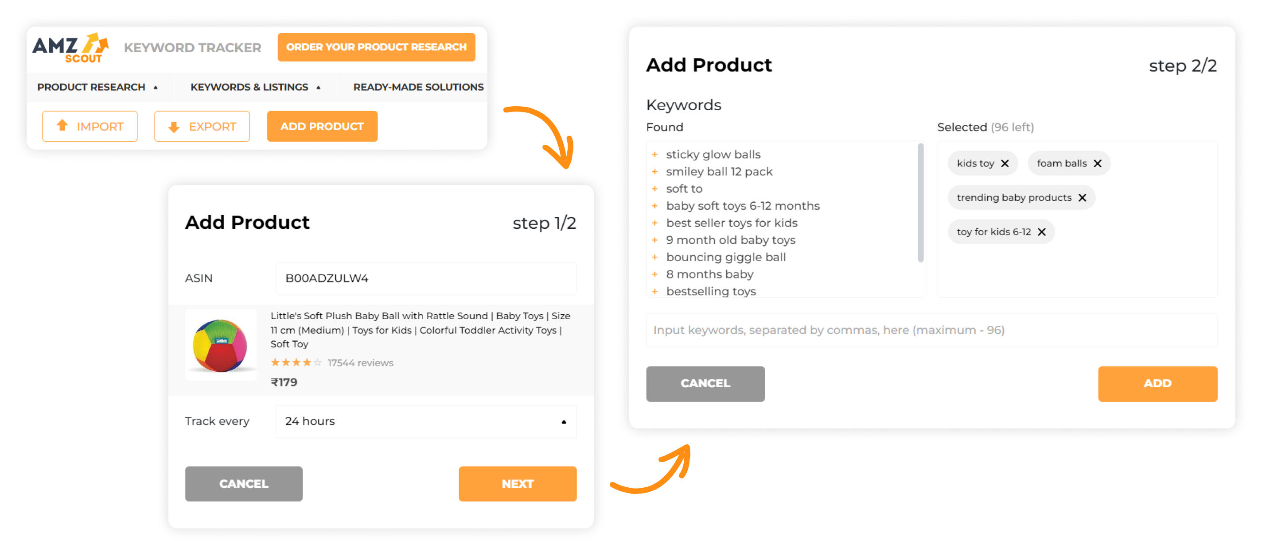Remove "kids toy" using its X icon
The image size is (1262, 555).
click(x=1005, y=163)
